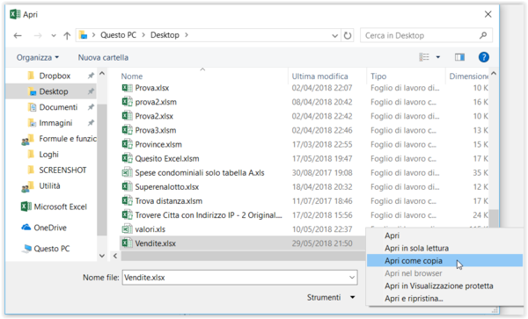Toggle the preview pane icon

[x=459, y=57]
